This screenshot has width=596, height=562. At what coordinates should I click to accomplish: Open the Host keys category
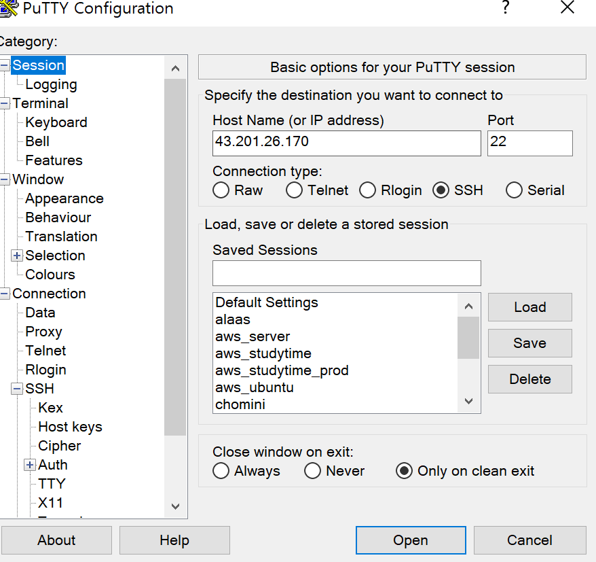[x=71, y=427]
